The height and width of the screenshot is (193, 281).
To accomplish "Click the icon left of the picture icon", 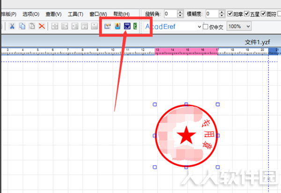I will tap(108, 26).
